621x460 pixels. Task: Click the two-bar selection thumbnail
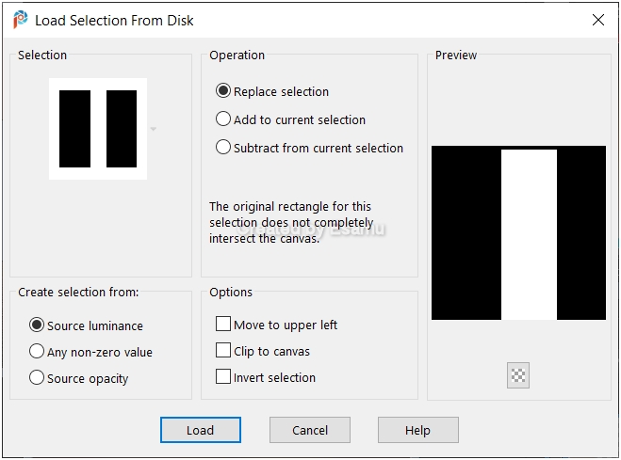pyautogui.click(x=98, y=129)
